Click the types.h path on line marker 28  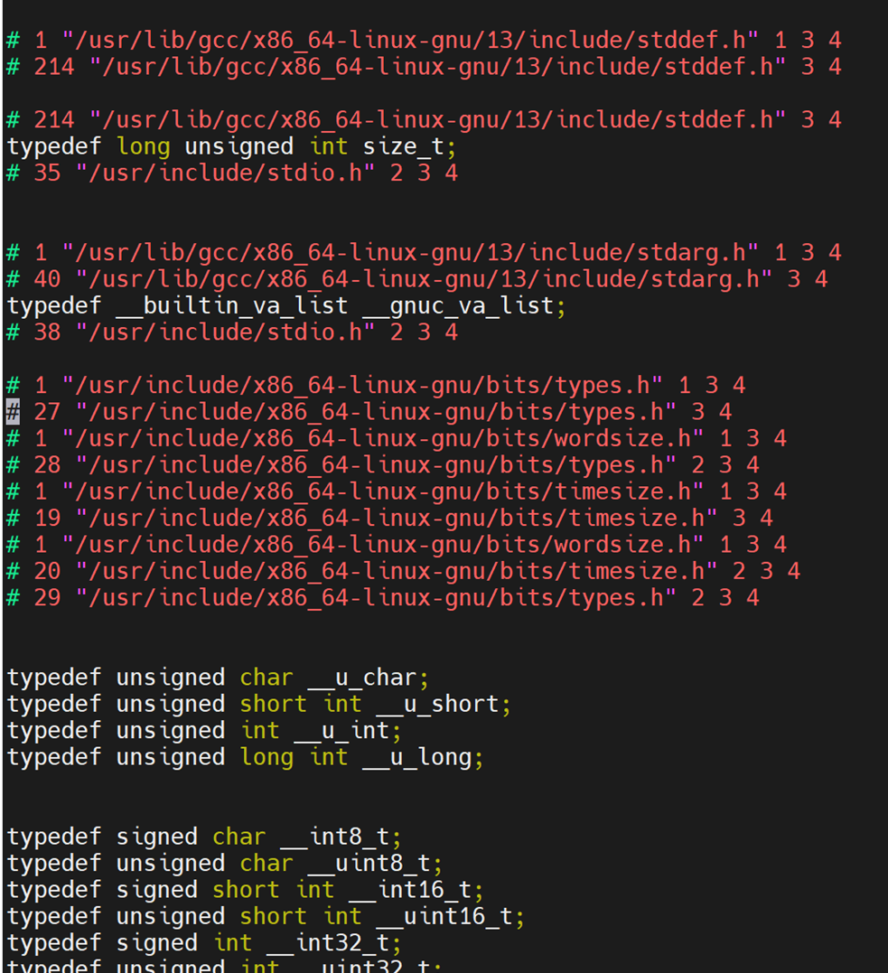[375, 465]
